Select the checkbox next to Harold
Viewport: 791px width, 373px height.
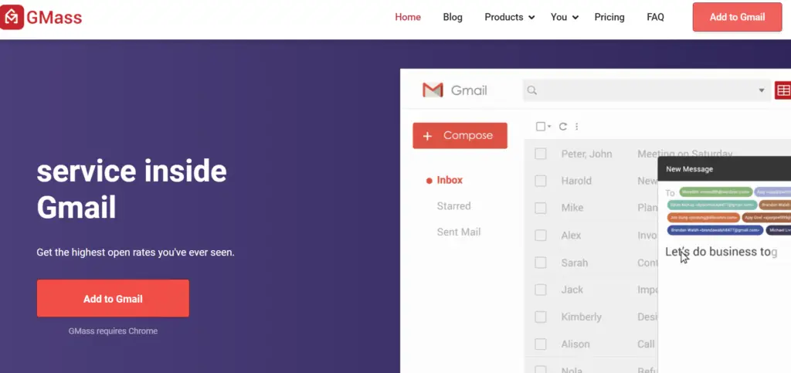tap(541, 181)
